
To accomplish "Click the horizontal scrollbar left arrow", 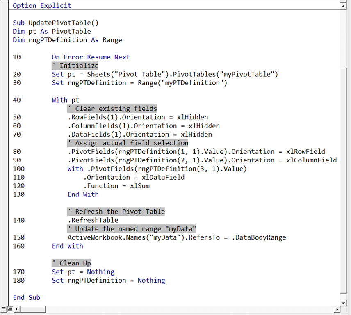I will click(16, 309).
